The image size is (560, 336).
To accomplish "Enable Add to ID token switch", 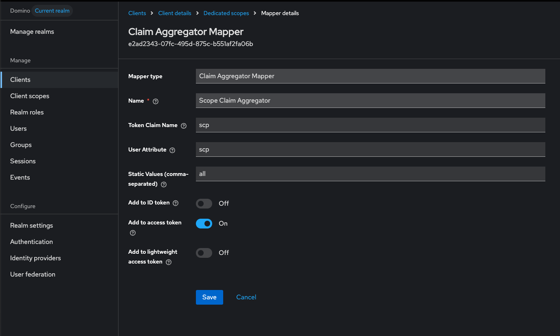I will point(204,203).
